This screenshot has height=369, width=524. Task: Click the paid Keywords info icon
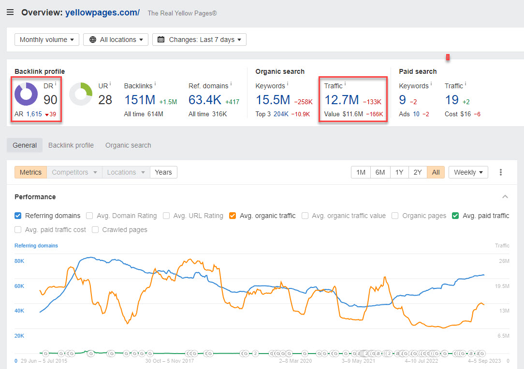point(431,83)
